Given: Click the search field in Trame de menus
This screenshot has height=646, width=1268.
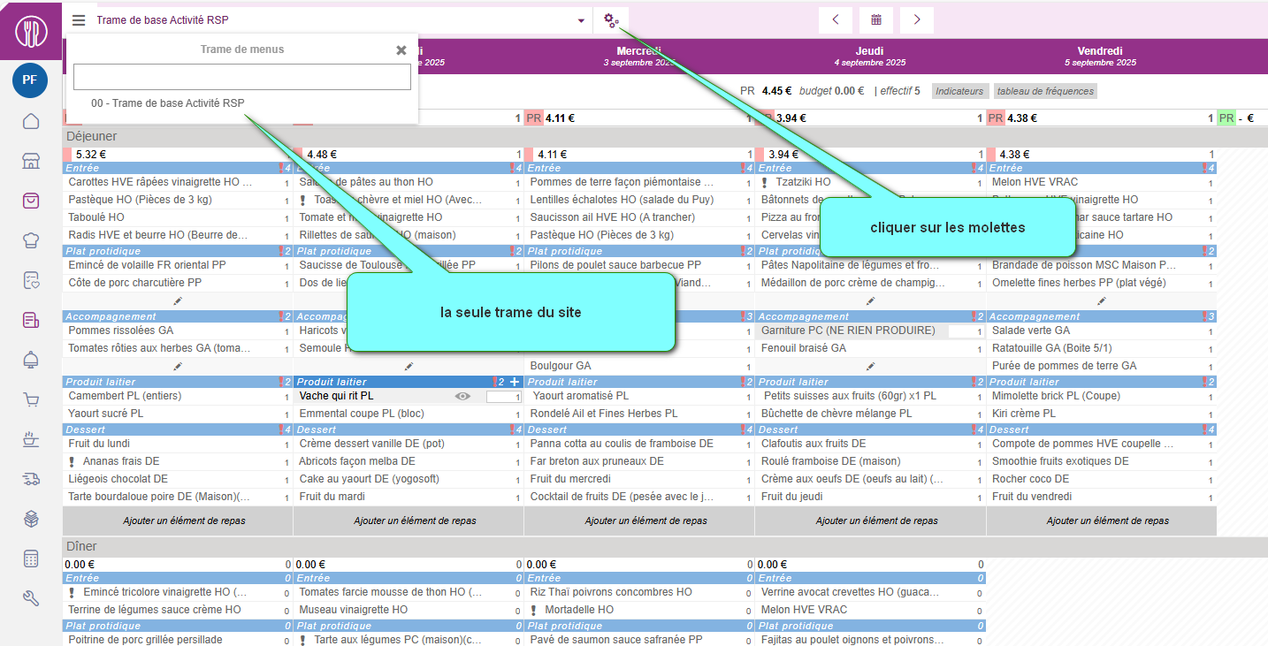Looking at the screenshot, I should tap(242, 77).
